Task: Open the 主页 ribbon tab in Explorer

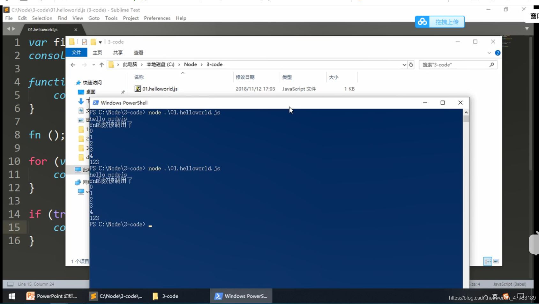Action: 97,53
